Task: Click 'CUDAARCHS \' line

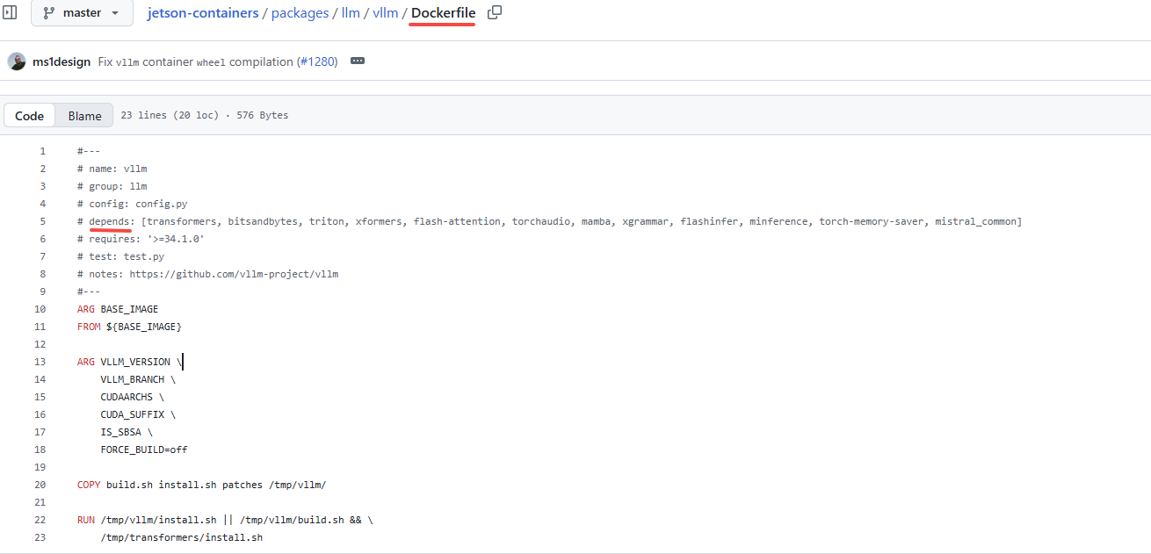Action: tap(132, 397)
